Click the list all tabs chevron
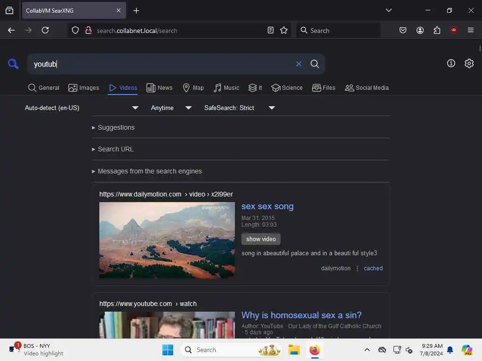 coord(388,10)
